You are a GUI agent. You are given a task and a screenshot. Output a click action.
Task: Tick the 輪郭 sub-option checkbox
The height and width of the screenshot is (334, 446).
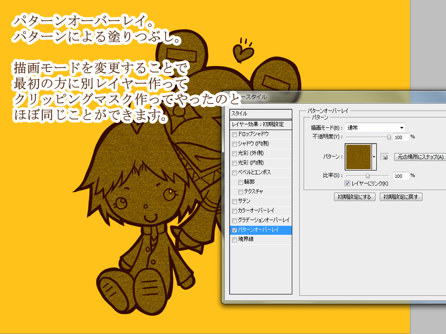[241, 182]
